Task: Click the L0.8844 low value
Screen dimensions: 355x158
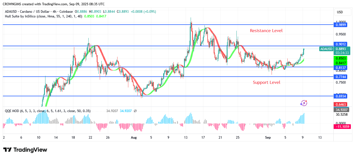Action: [109, 12]
